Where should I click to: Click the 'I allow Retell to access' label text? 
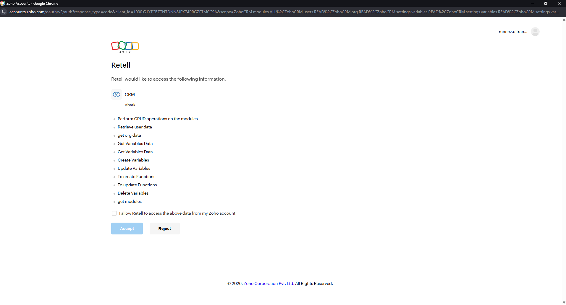pyautogui.click(x=178, y=213)
